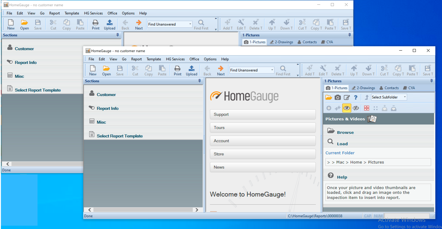Click the blue question mark help icon
The height and width of the screenshot is (229, 442).
coord(356,97)
